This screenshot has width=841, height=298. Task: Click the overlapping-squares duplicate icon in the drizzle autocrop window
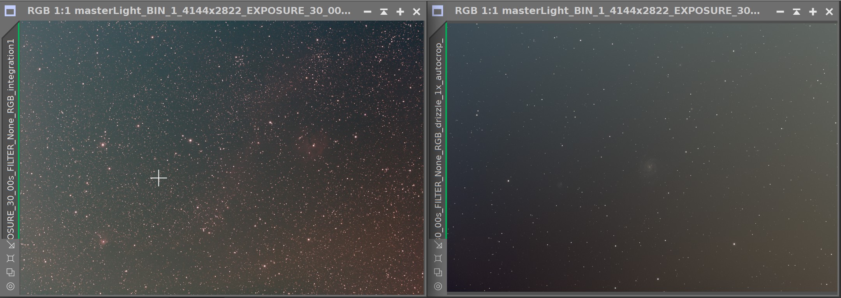pyautogui.click(x=438, y=272)
